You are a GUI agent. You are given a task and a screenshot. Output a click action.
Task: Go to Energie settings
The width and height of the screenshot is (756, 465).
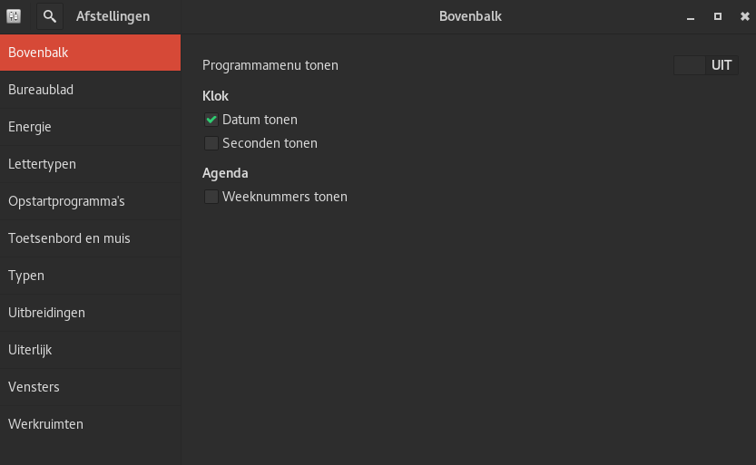[x=90, y=127]
